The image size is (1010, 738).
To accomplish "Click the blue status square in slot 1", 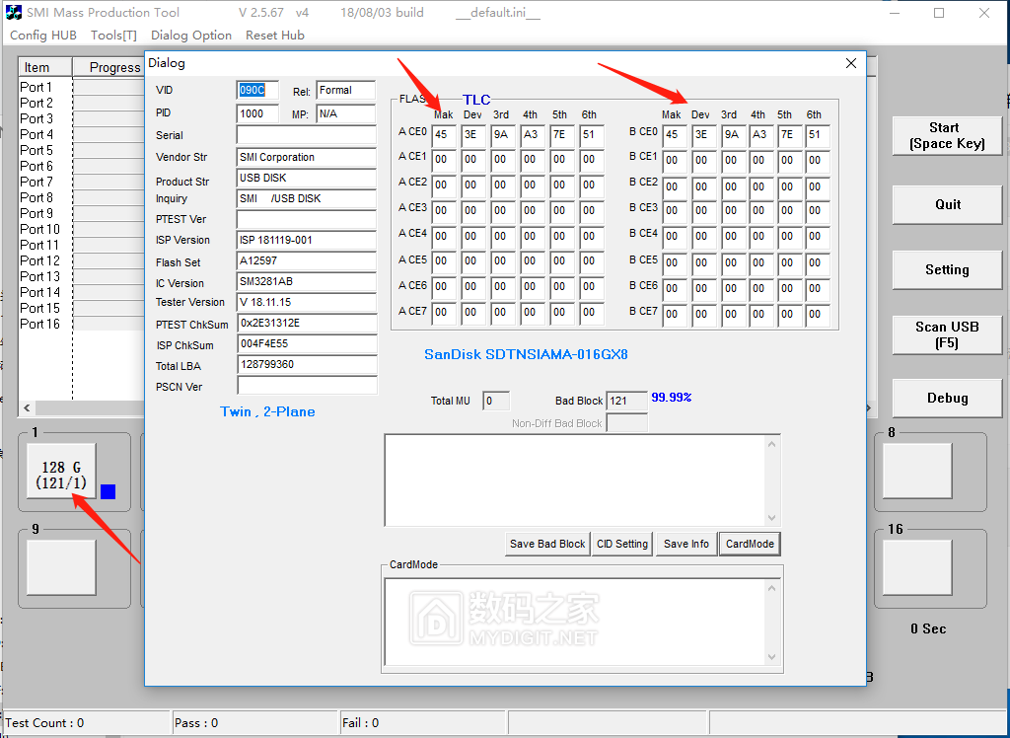I will pos(108,491).
